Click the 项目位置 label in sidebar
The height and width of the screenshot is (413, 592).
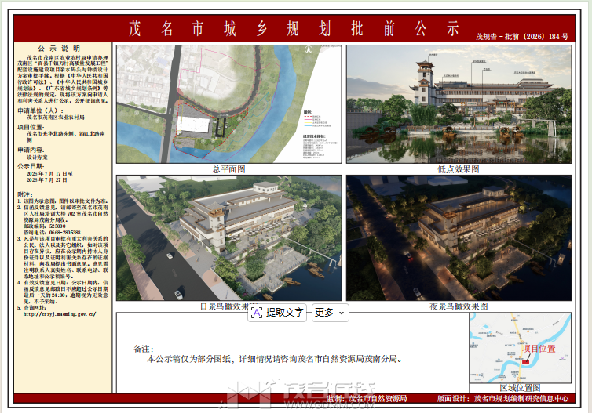(31, 127)
